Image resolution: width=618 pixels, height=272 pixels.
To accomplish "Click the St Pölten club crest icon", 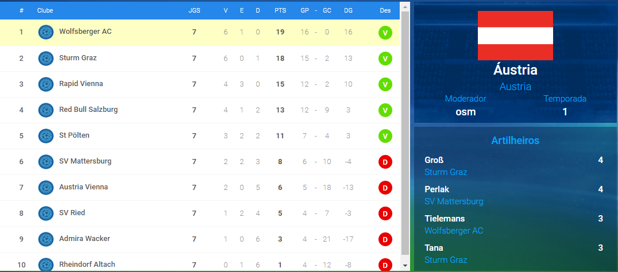I will coord(46,135).
